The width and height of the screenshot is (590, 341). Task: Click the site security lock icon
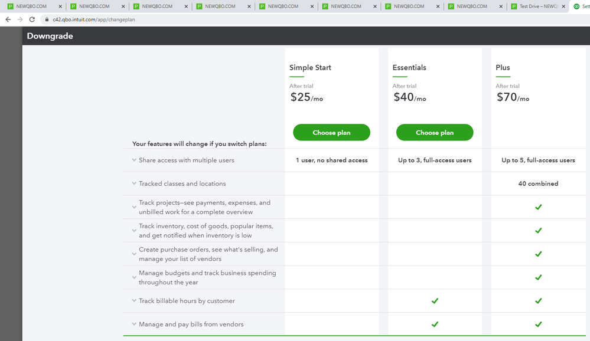(47, 19)
